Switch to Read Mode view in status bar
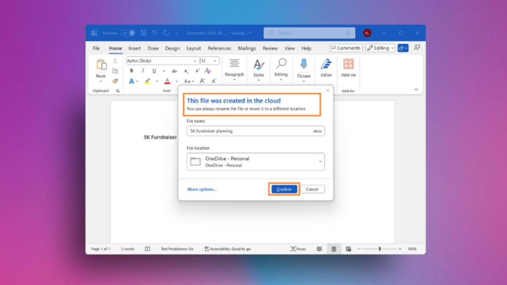Viewport: 507px width, 285px height. pyautogui.click(x=319, y=249)
